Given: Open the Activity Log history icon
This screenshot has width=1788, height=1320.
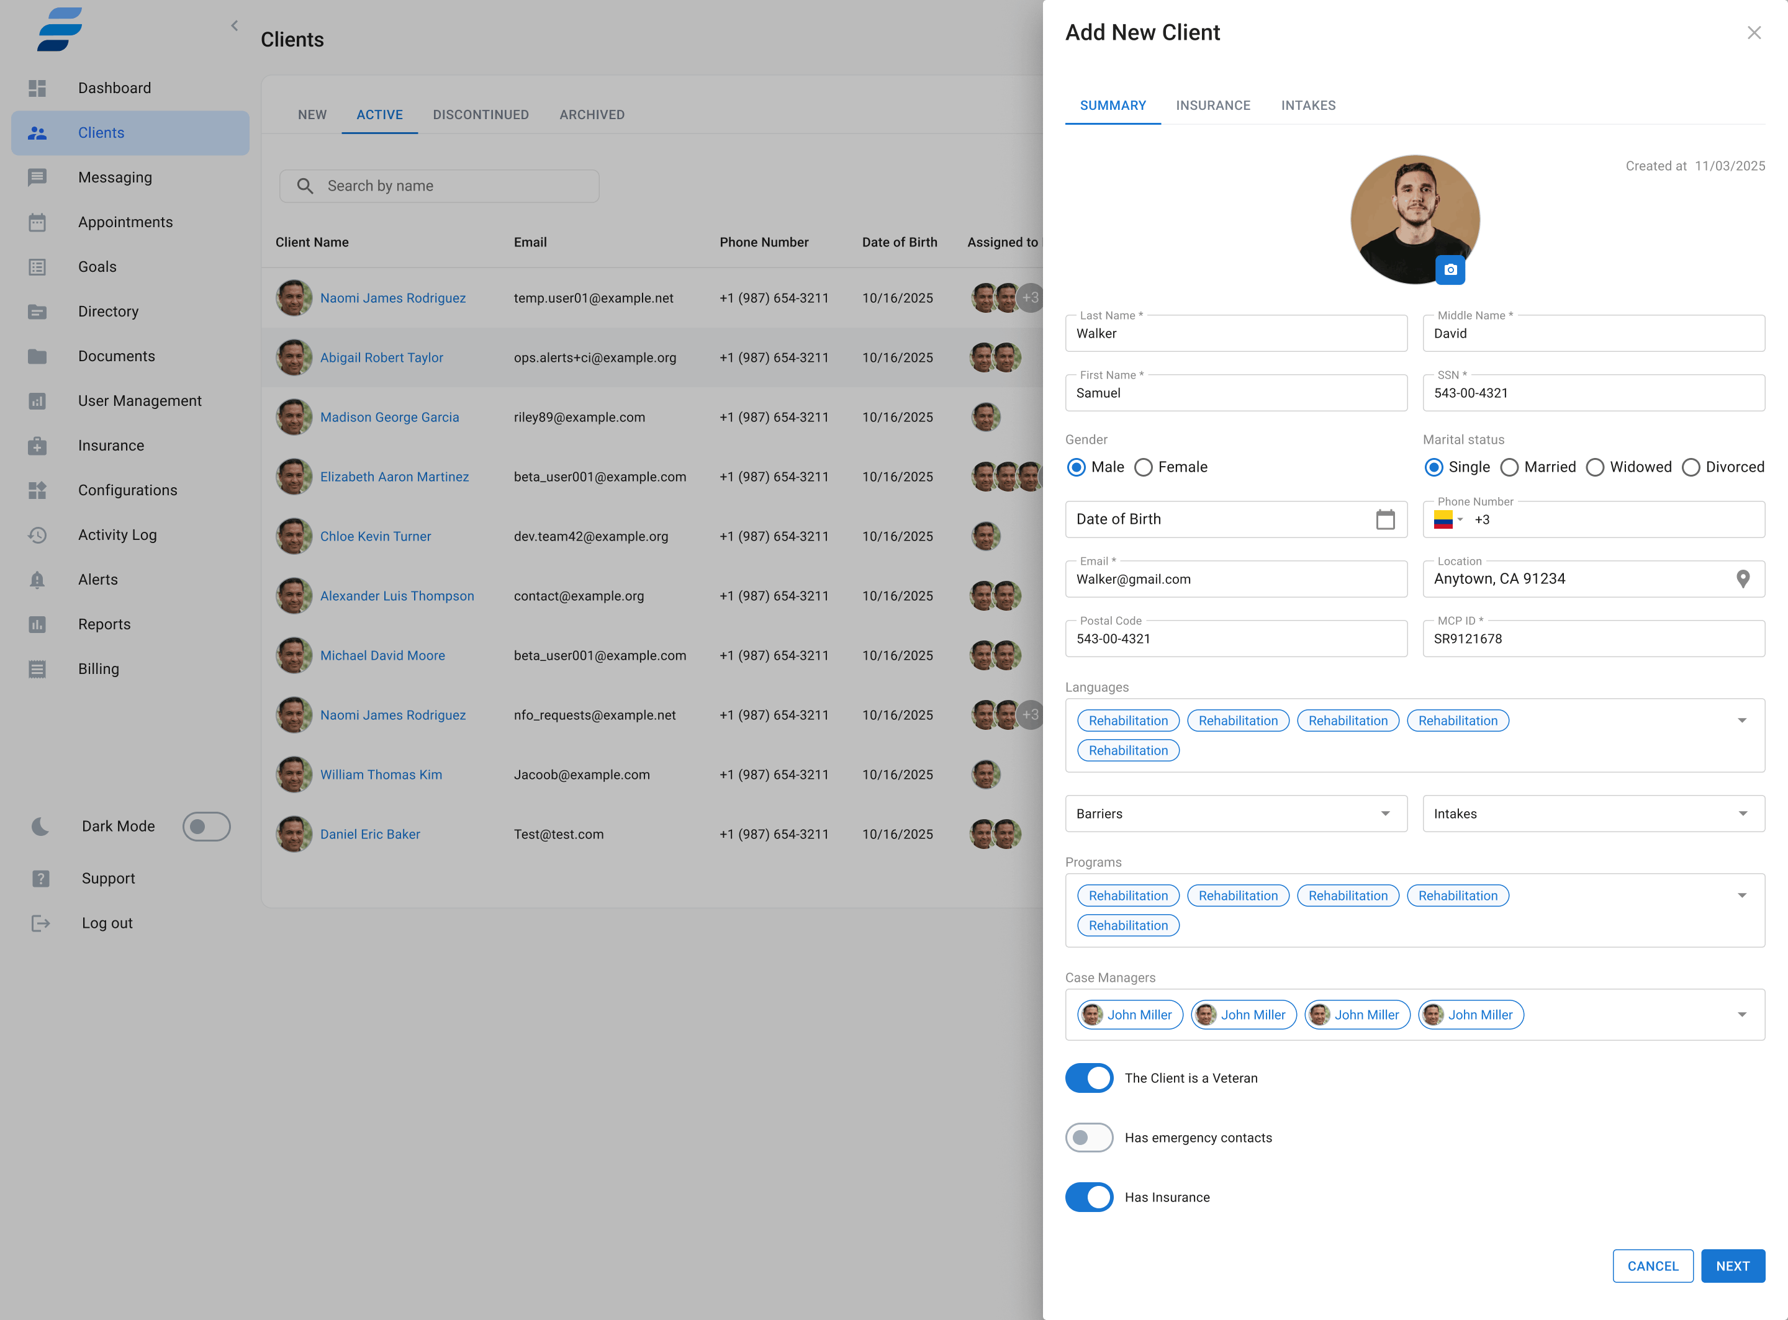Looking at the screenshot, I should (38, 534).
